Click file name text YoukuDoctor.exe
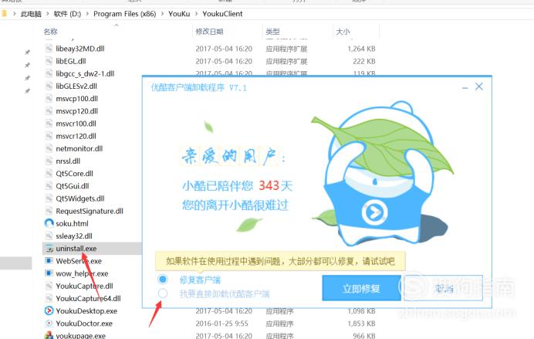 pos(84,324)
